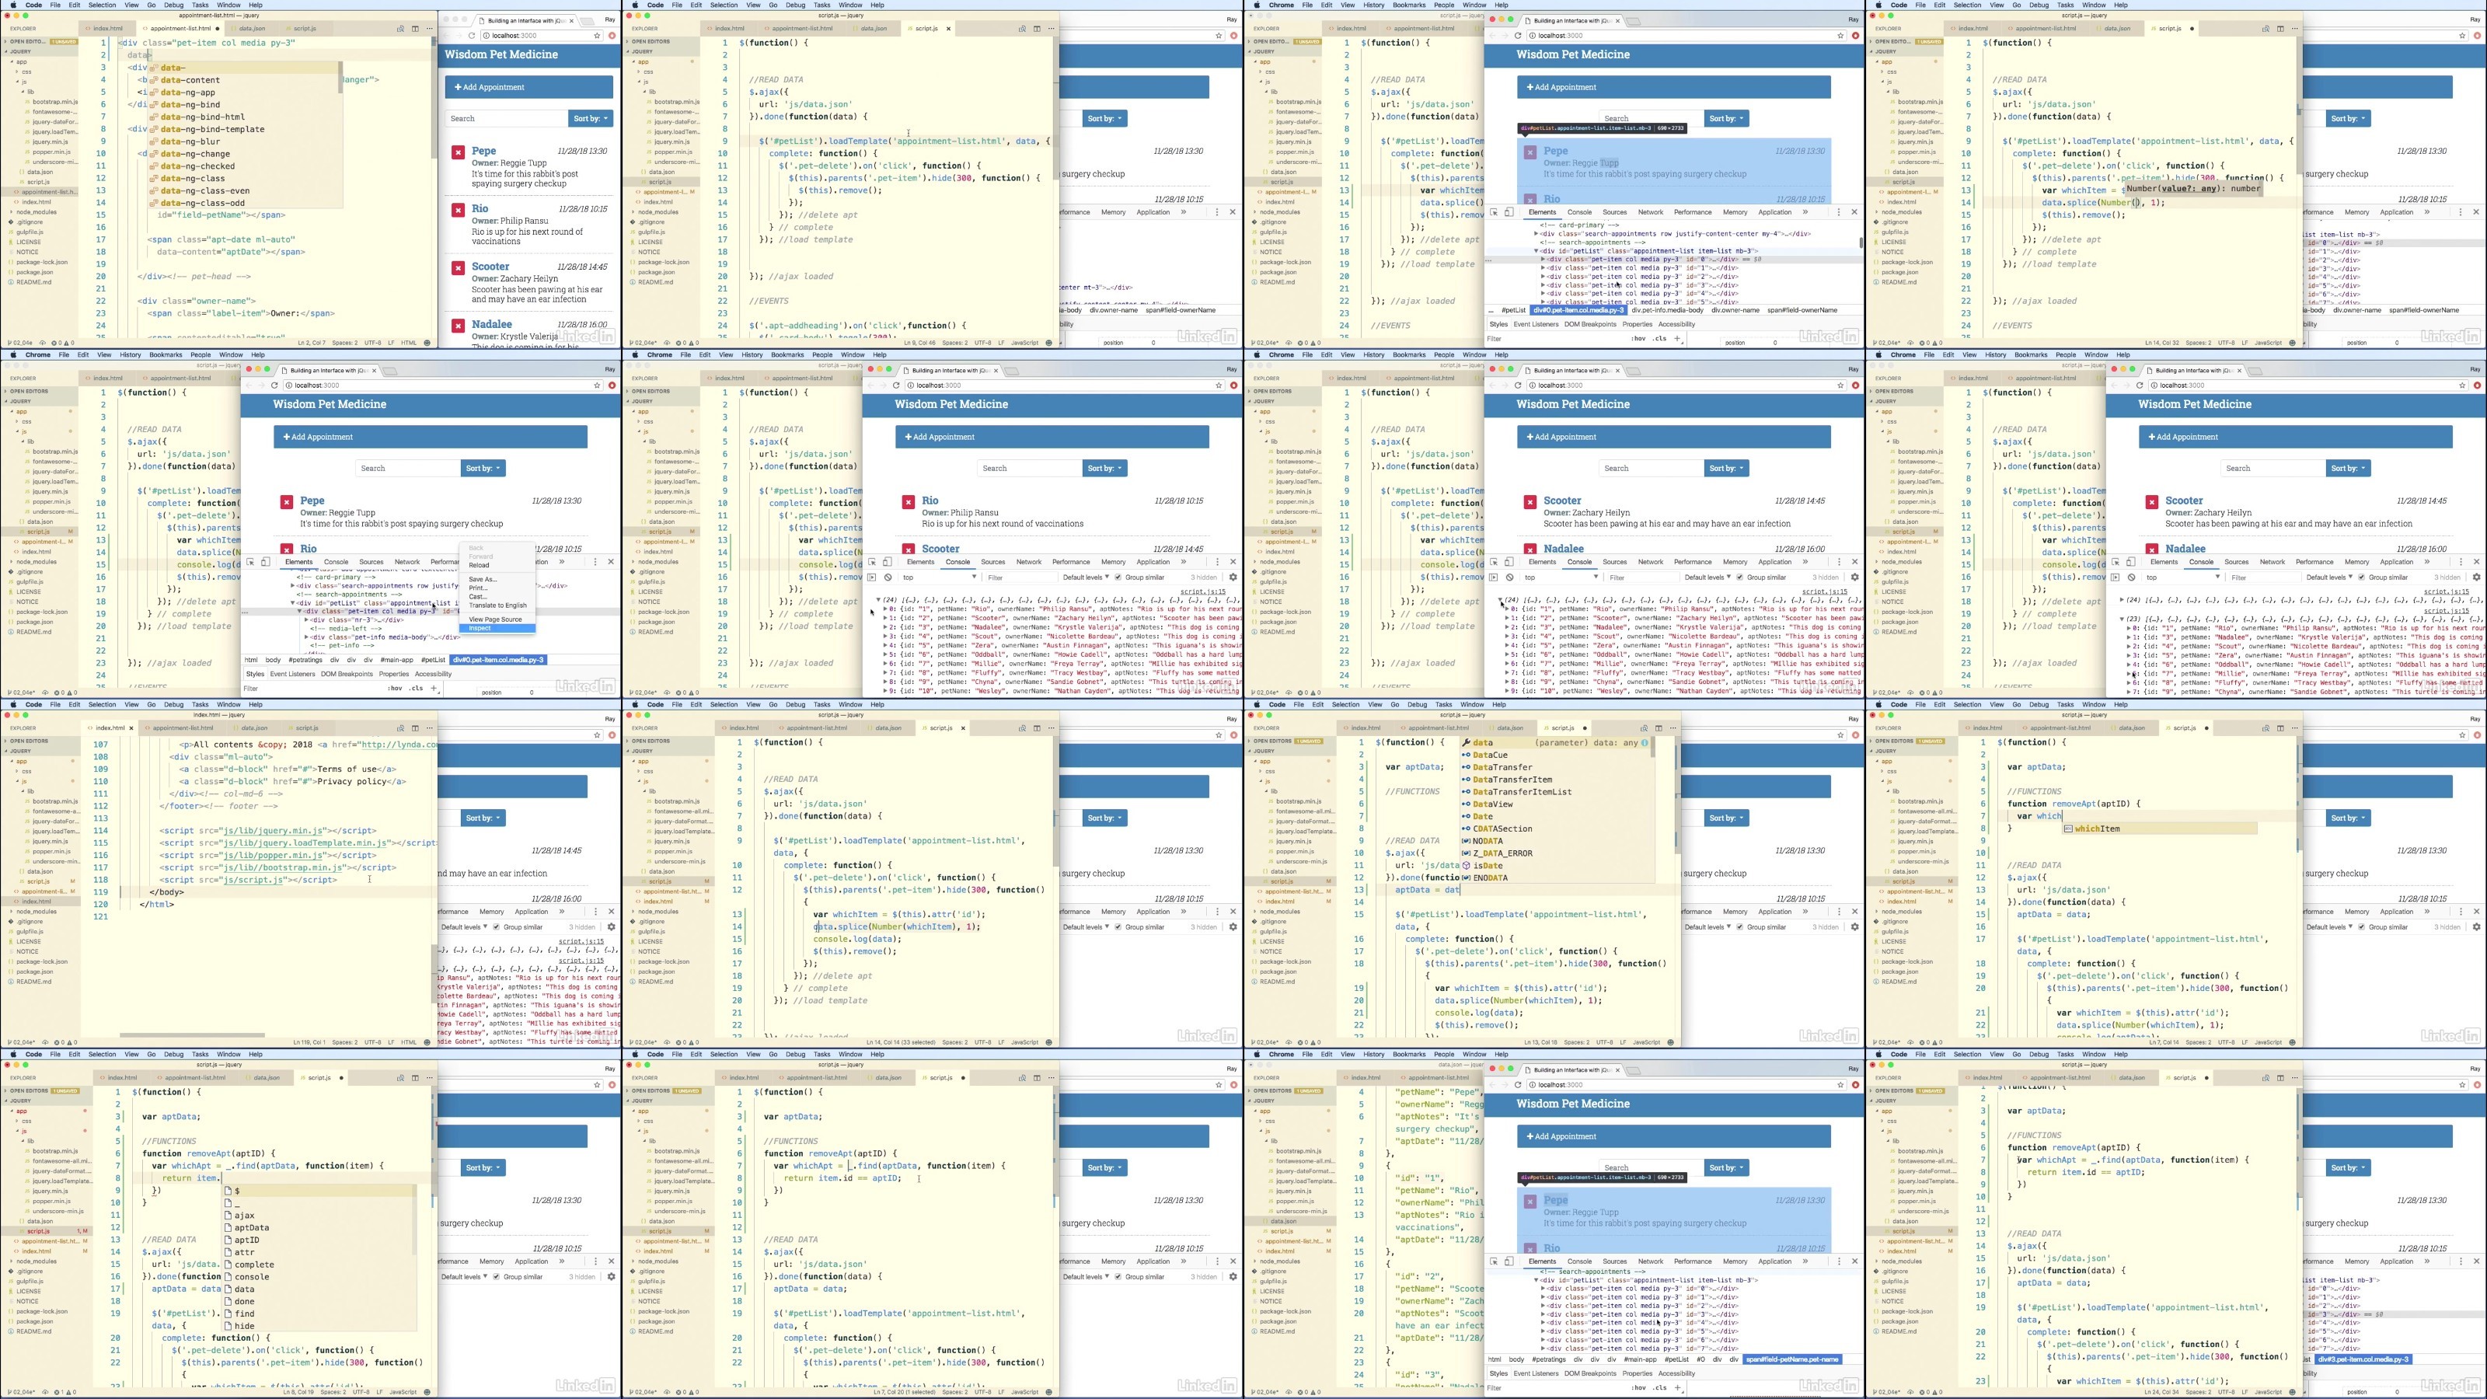This screenshot has width=2487, height=1399.
Task: Click Chrome back arrow over data.json editor
Action: point(1491,1085)
